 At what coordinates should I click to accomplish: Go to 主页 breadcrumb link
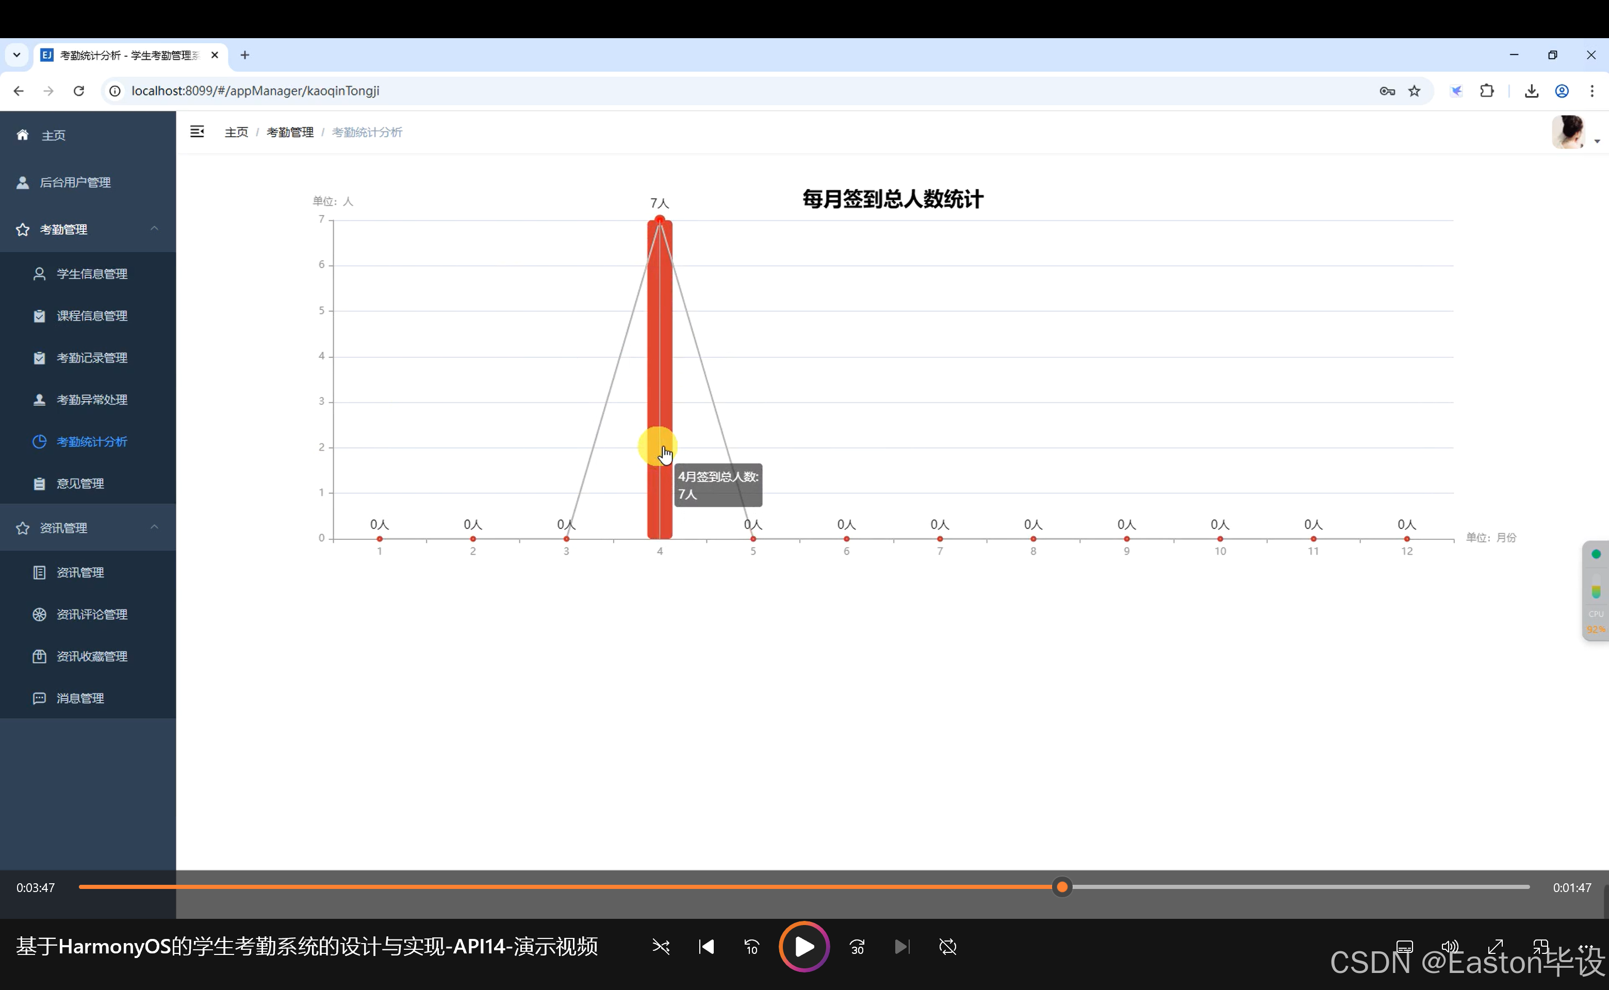pyautogui.click(x=236, y=133)
